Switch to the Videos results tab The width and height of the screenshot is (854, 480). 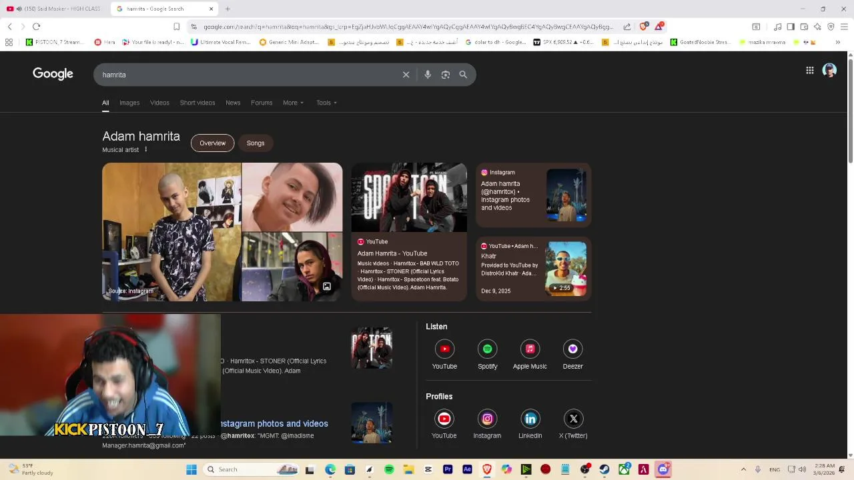tap(159, 103)
